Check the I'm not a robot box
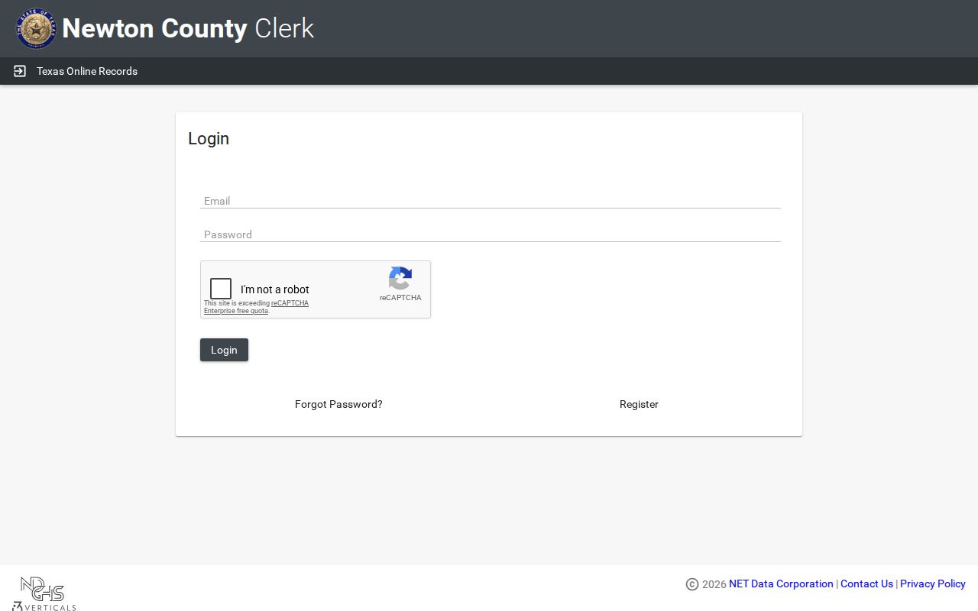Viewport: 978px width, 611px height. (221, 289)
